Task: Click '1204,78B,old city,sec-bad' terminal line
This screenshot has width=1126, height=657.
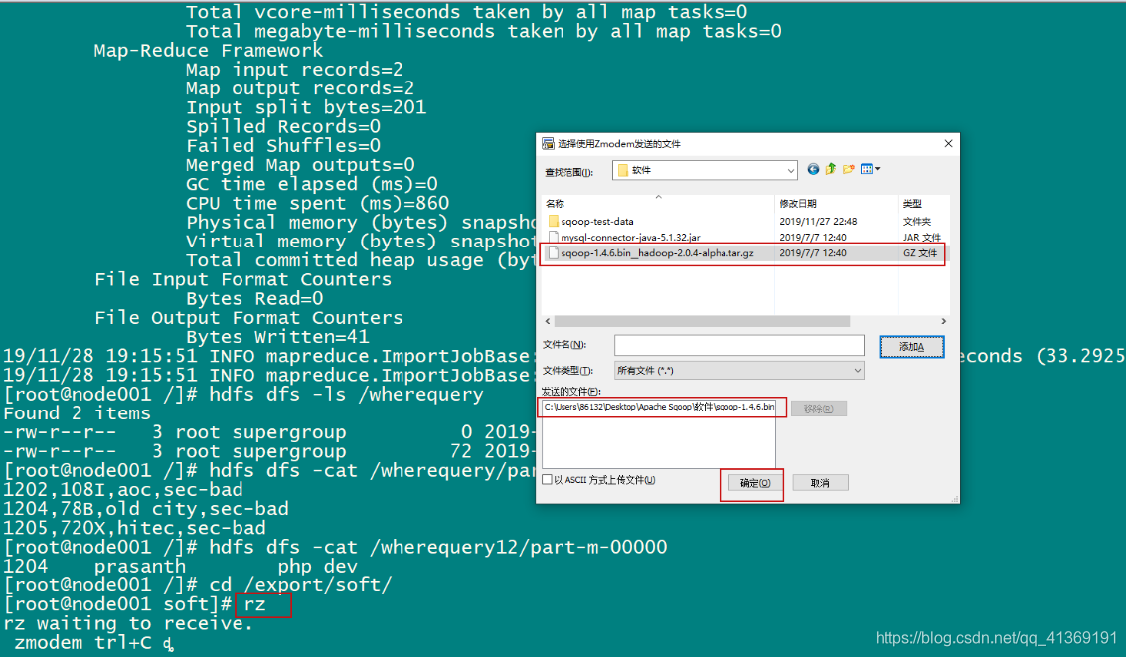Action: point(146,509)
